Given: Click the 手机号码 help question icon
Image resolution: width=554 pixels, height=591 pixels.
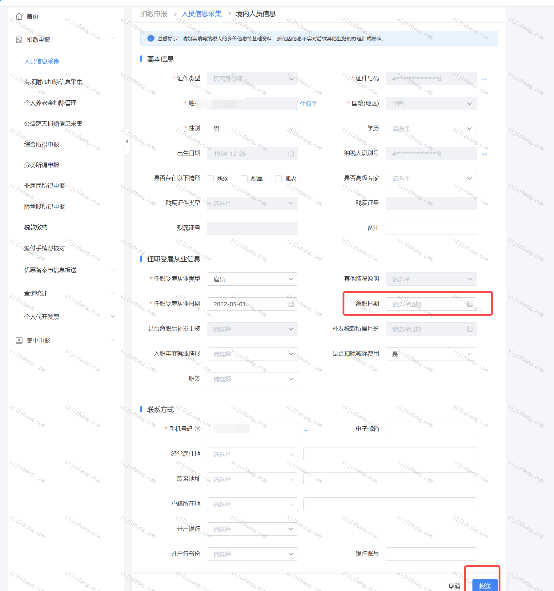Looking at the screenshot, I should pyautogui.click(x=198, y=428).
